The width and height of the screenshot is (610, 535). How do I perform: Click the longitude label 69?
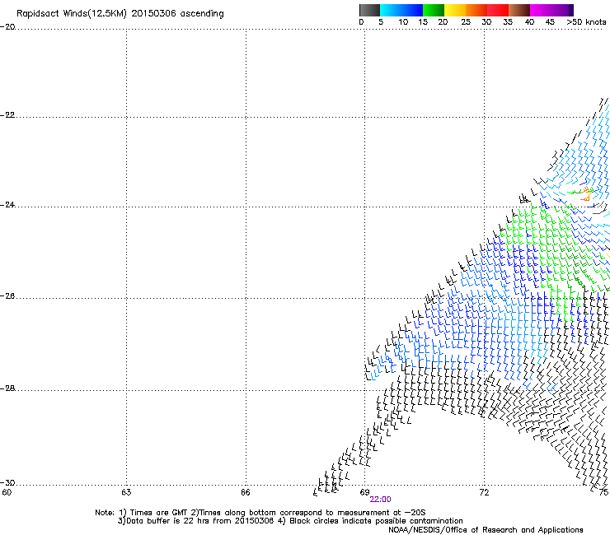364,493
